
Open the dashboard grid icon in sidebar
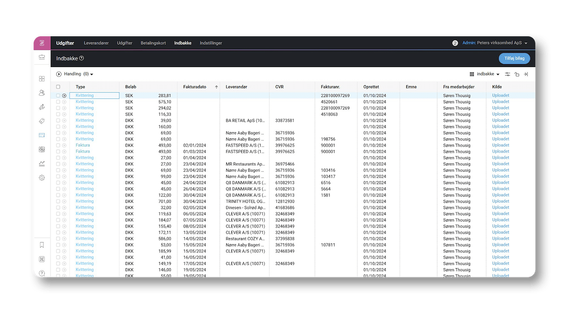click(x=42, y=79)
